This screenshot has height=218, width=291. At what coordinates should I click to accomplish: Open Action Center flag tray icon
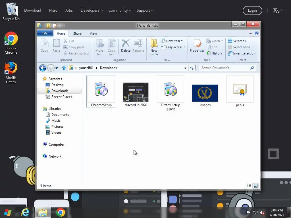click(x=248, y=212)
